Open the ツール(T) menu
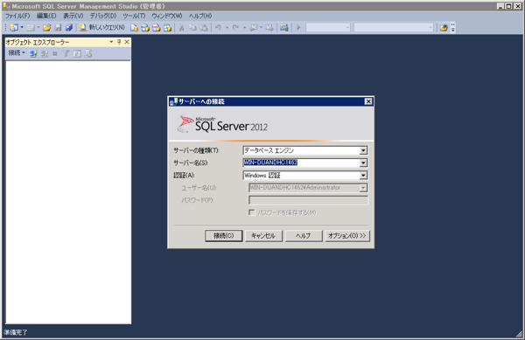The width and height of the screenshot is (525, 340). pyautogui.click(x=134, y=16)
